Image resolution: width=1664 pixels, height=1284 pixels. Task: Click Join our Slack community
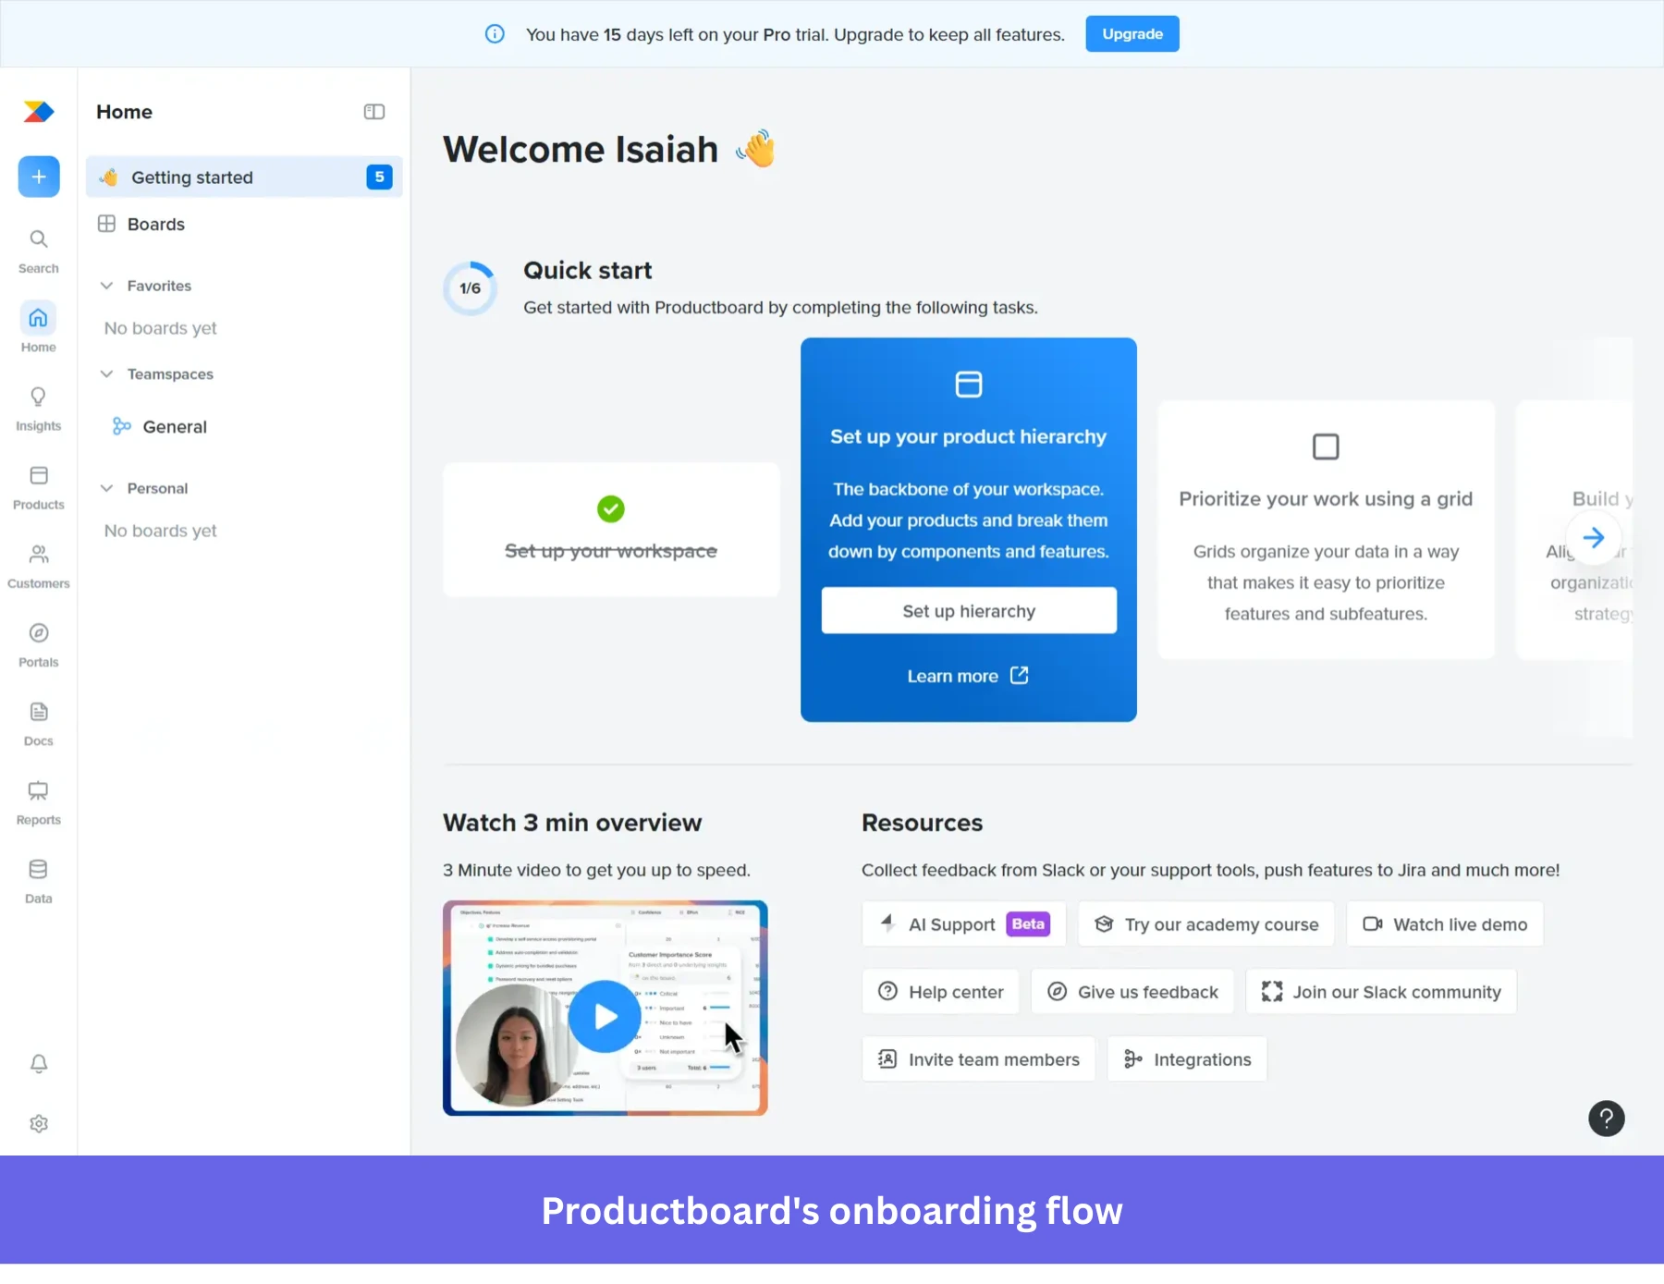click(1381, 992)
